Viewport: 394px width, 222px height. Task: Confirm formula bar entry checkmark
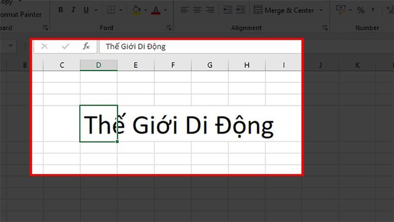pyautogui.click(x=66, y=46)
